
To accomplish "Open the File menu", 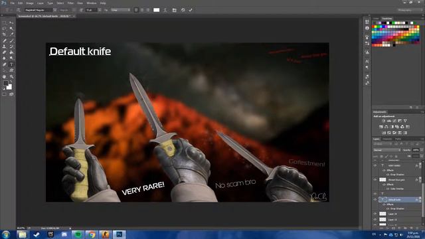I will 13,3.
